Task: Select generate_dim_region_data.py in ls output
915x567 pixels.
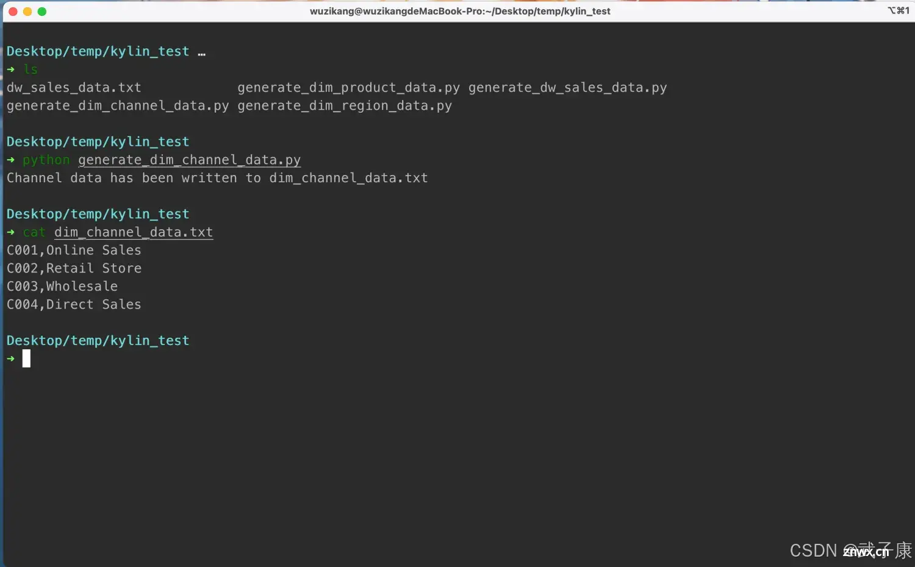Action: 345,106
